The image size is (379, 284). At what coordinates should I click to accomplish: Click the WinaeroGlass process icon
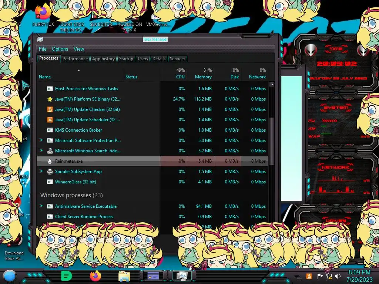[x=50, y=182]
